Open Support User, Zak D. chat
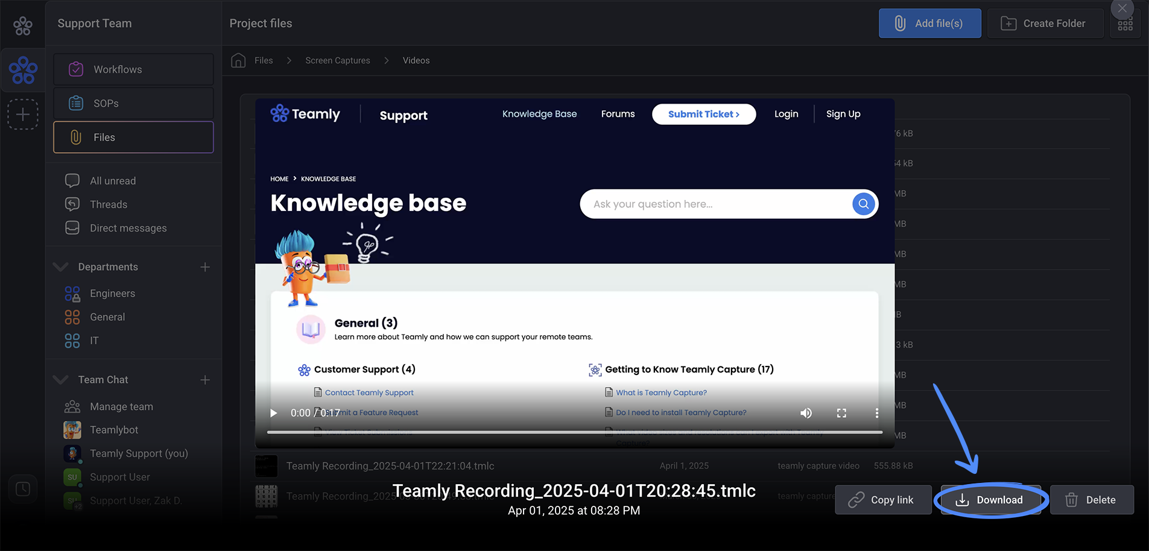The height and width of the screenshot is (551, 1149). point(136,500)
